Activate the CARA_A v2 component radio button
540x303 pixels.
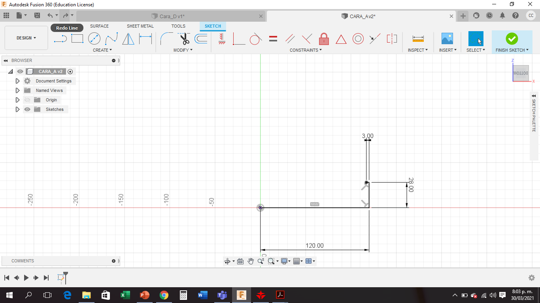(70, 71)
